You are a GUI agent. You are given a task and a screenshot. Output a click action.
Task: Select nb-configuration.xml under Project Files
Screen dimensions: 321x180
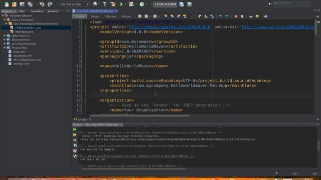point(27,59)
